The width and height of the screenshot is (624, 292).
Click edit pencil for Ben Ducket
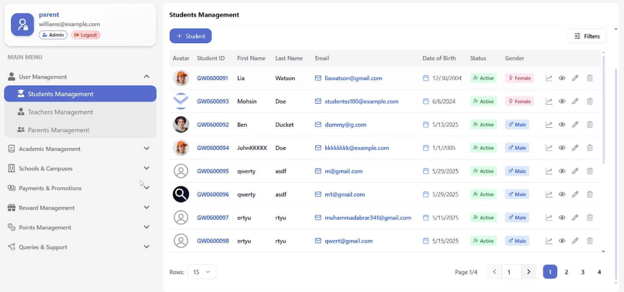(575, 125)
